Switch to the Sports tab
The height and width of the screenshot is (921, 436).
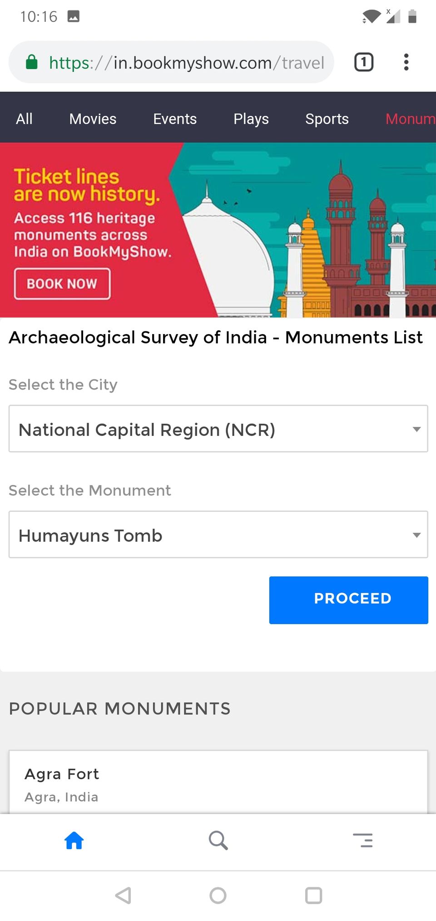(x=327, y=119)
